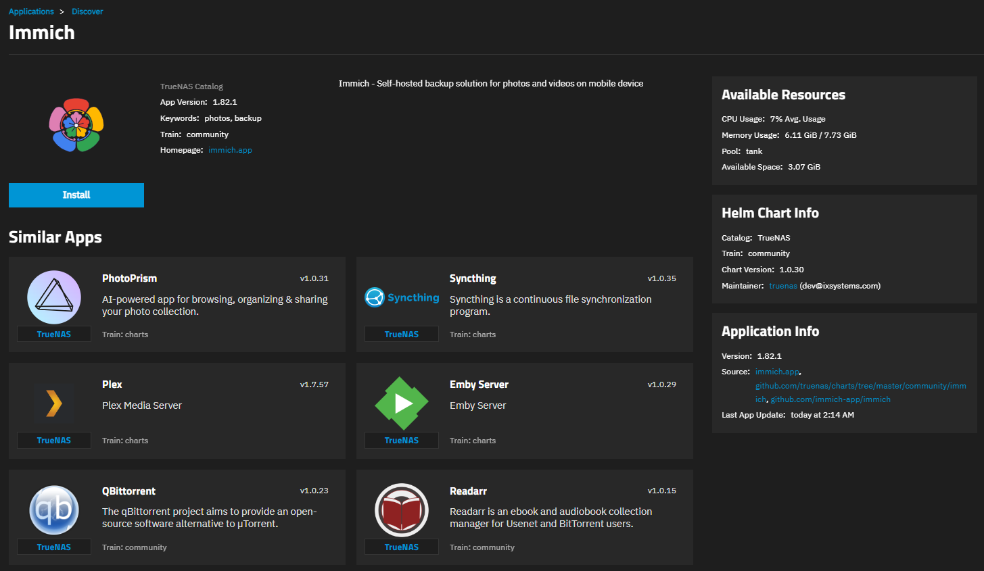Open the Discover breadcrumb link
This screenshot has height=571, width=984.
pos(87,11)
